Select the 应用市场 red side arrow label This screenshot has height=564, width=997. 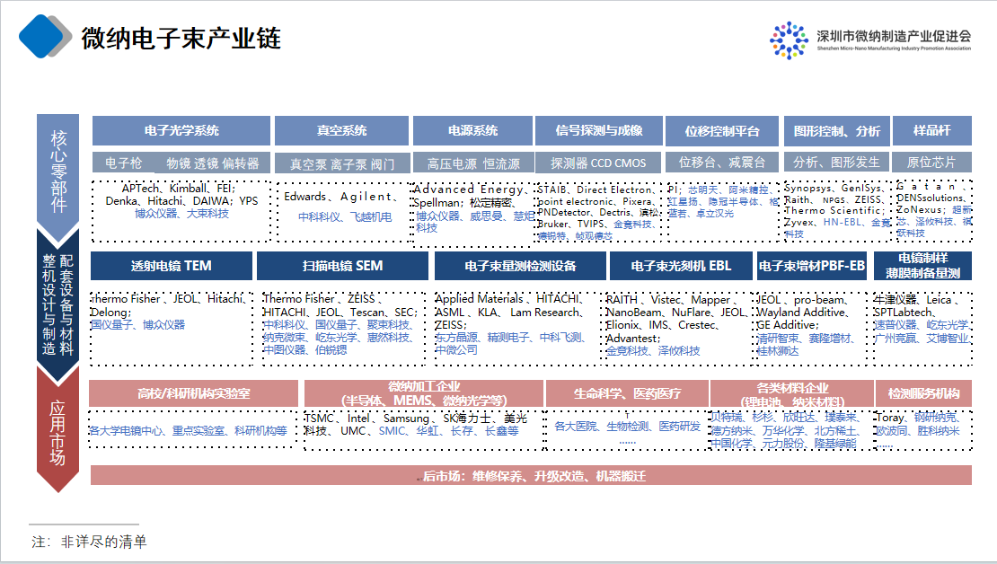[x=57, y=432]
